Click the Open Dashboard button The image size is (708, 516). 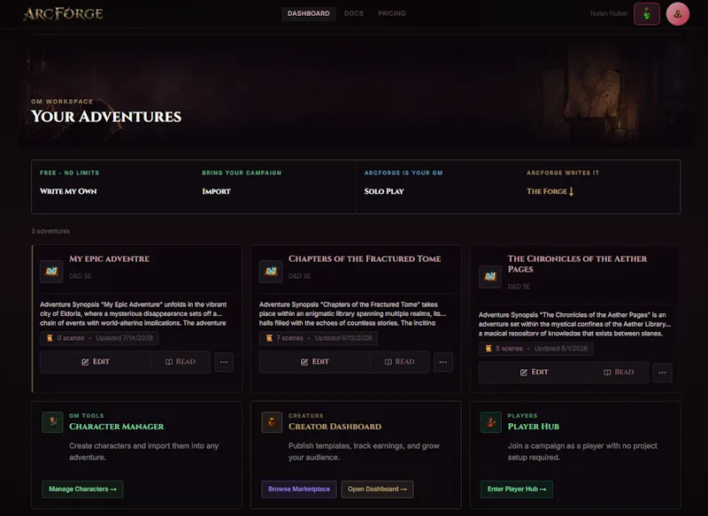coord(377,489)
